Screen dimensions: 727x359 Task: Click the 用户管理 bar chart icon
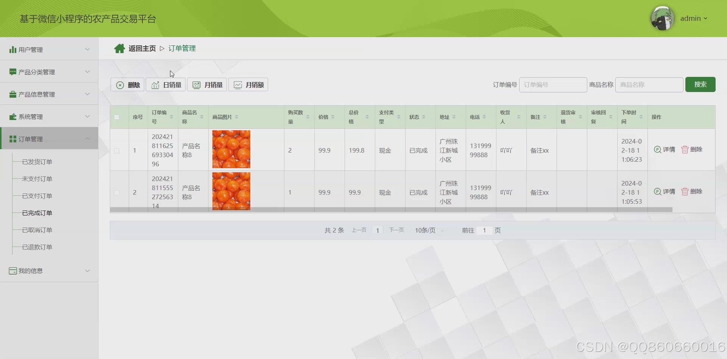tap(13, 50)
